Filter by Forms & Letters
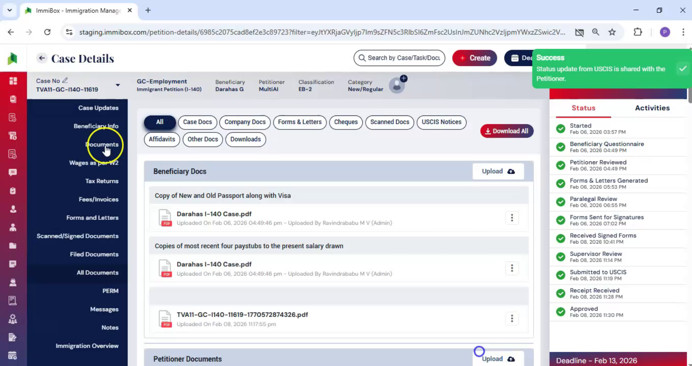This screenshot has height=366, width=692. (x=300, y=122)
